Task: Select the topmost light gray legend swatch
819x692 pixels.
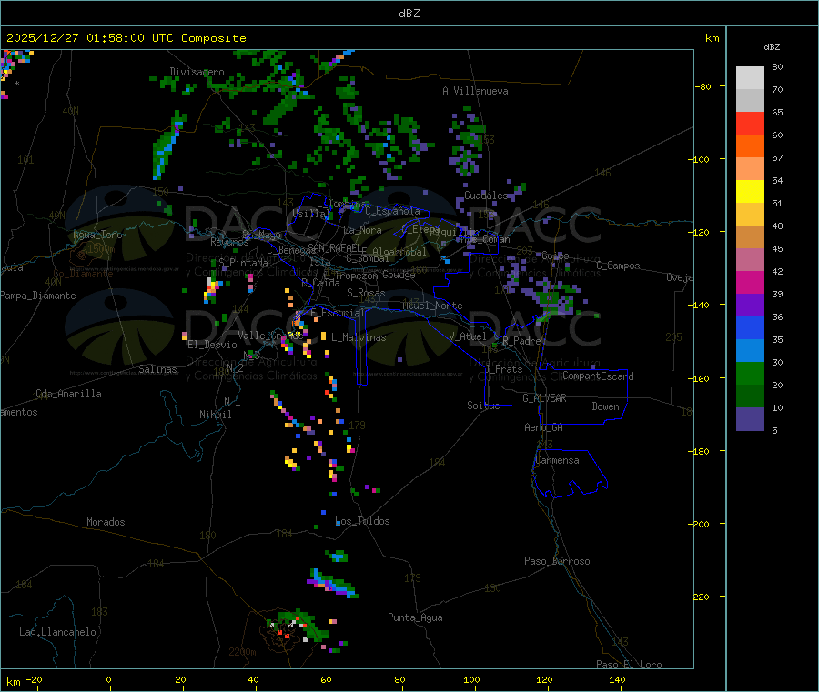Action: [750, 77]
